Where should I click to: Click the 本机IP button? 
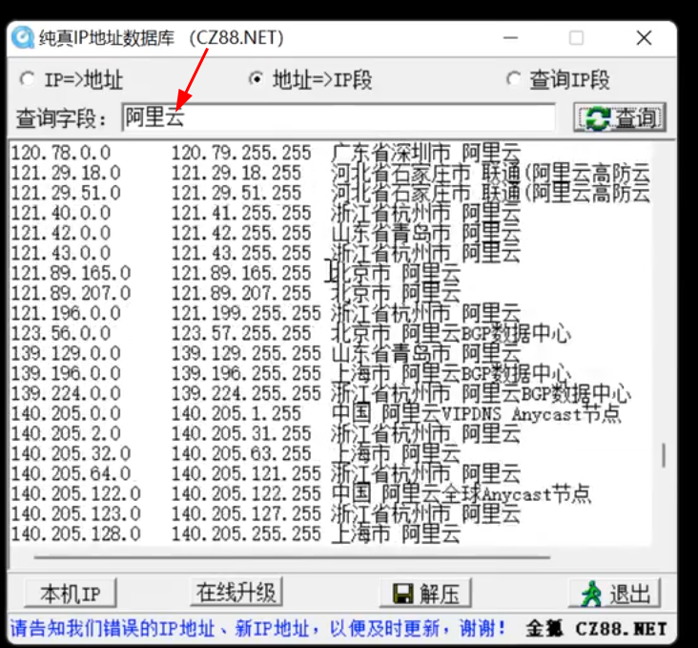coord(71,594)
